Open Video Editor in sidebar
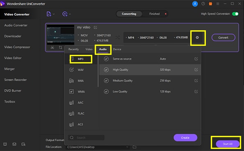 (13, 58)
